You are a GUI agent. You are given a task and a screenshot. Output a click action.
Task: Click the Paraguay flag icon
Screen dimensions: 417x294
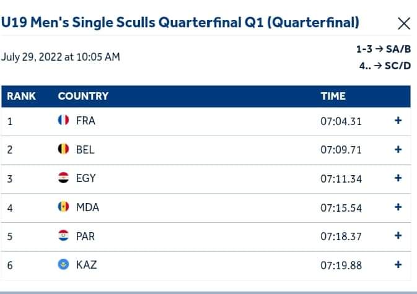[x=63, y=236]
